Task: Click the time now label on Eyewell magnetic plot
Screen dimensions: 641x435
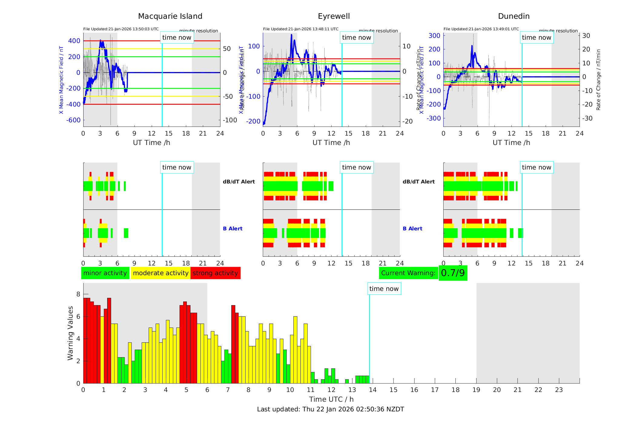Action: pos(356,38)
